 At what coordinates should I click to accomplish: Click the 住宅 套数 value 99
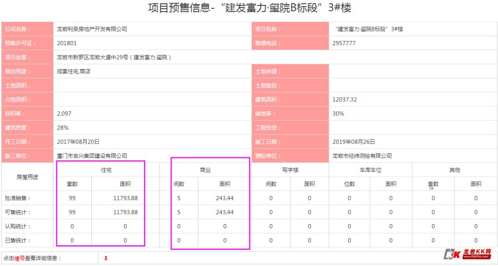(72, 198)
